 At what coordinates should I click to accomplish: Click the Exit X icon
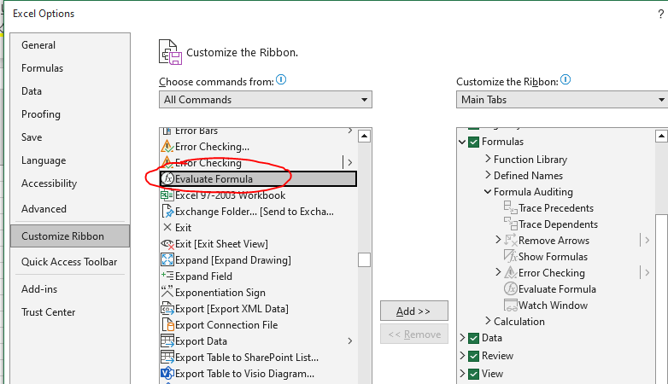tap(167, 227)
